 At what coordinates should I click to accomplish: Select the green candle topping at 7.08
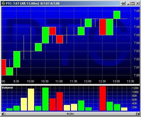point(117,15)
